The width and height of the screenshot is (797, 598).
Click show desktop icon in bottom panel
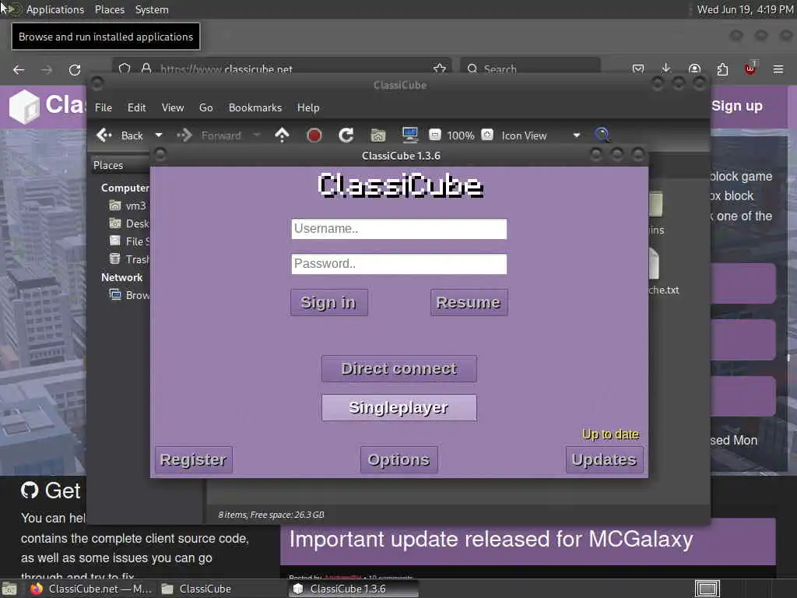(x=9, y=589)
